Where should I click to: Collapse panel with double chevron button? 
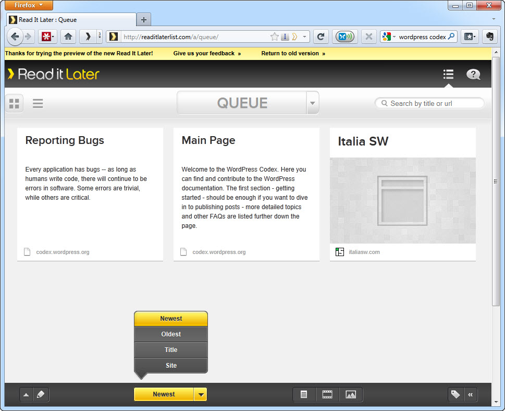[470, 394]
